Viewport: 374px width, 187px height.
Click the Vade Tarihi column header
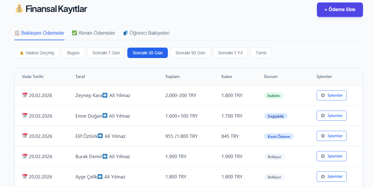point(33,76)
